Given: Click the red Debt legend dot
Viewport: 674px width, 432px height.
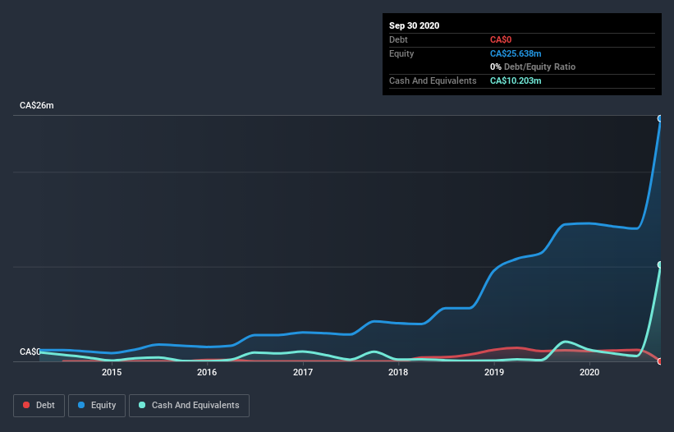Looking at the screenshot, I should (x=26, y=405).
